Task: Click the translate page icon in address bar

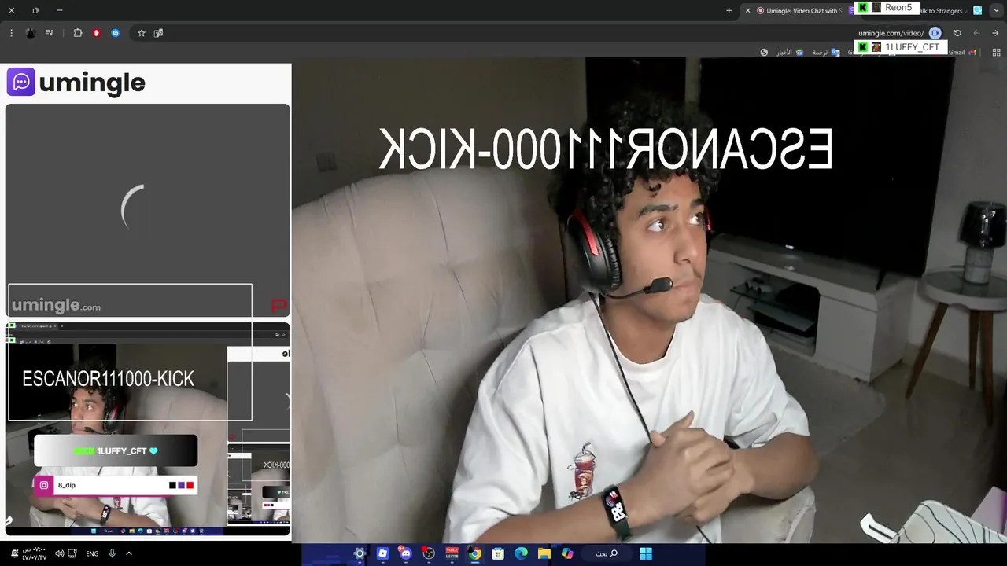Action: 158,33
